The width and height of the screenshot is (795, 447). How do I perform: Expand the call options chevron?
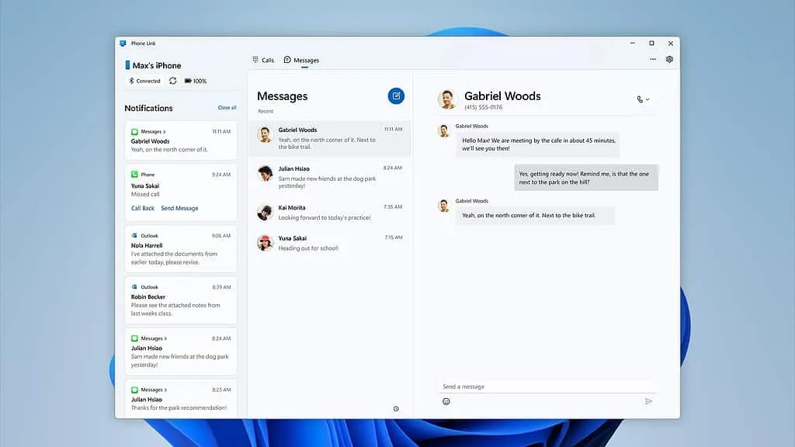coord(647,99)
